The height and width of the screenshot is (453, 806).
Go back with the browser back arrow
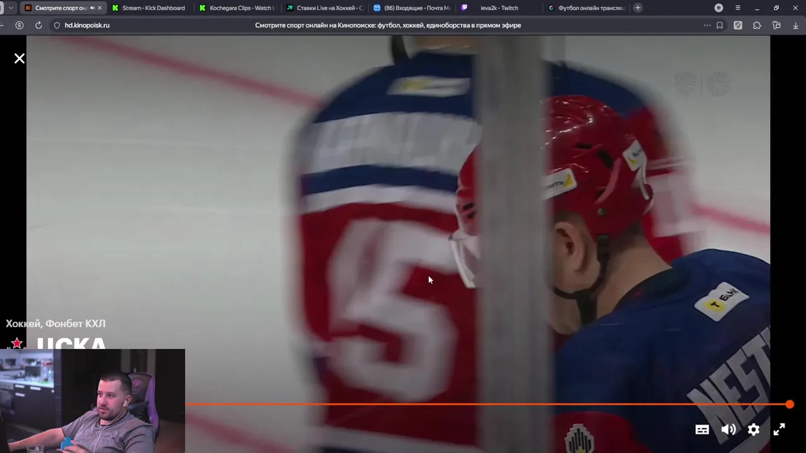coord(3,25)
